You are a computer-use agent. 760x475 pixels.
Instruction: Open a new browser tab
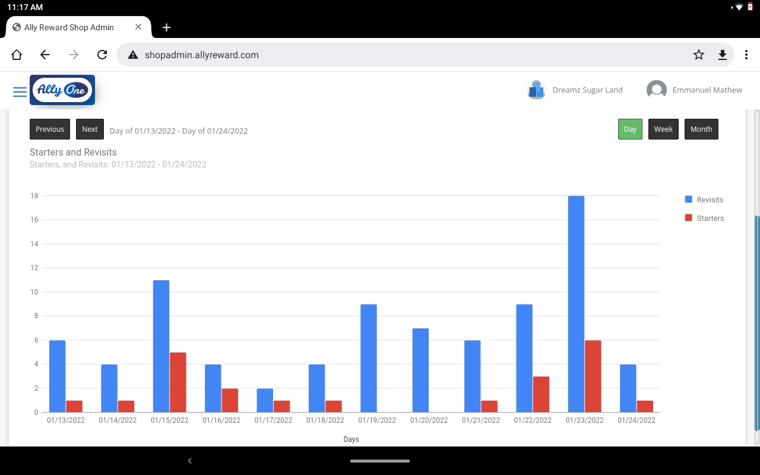167,27
